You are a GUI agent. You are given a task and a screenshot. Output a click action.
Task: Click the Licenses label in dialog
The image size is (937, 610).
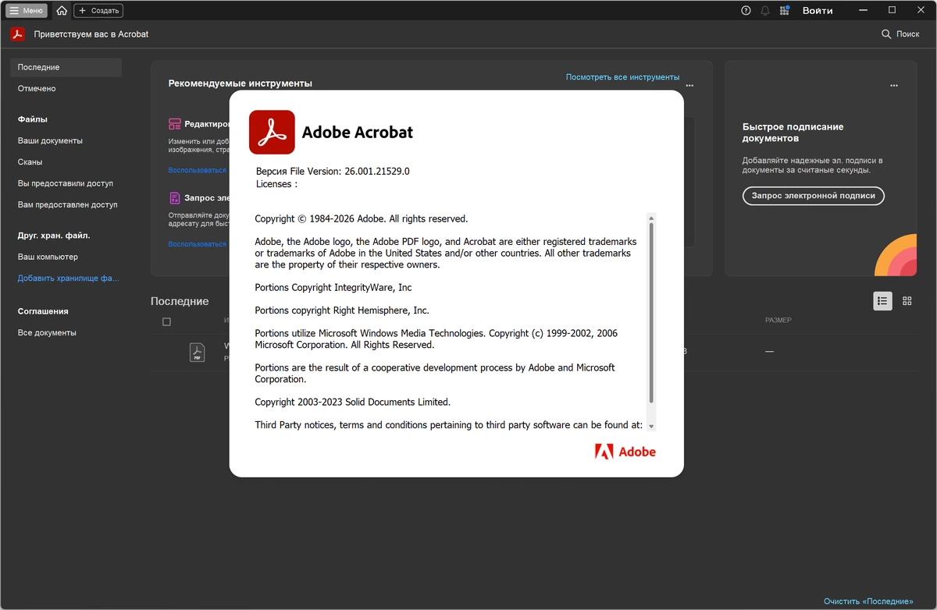click(276, 184)
